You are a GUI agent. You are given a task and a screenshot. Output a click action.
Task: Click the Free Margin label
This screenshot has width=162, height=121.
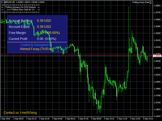[17, 33]
